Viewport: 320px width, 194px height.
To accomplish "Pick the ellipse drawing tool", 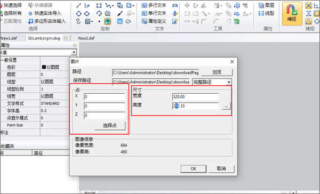I will click(87, 14).
